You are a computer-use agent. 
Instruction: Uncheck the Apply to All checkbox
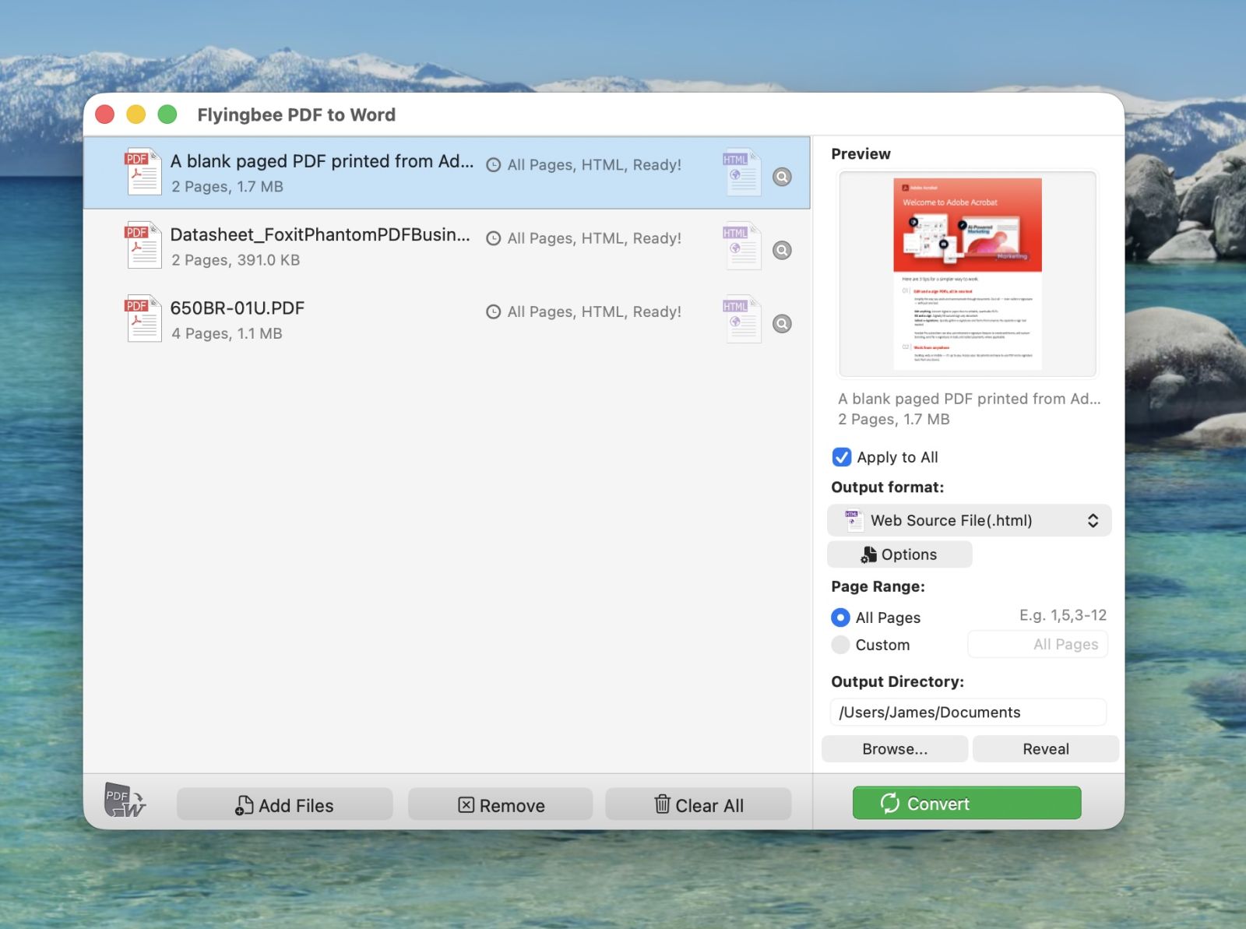coord(841,457)
